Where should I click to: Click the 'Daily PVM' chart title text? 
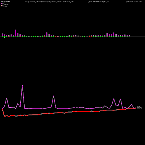tap(6, 2)
